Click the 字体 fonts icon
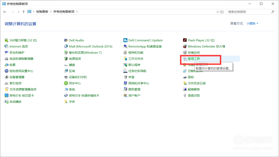Viewport: 279px width, 157px height. pos(66,102)
